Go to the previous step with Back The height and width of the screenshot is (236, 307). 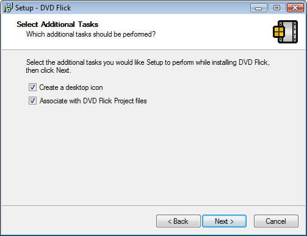[x=178, y=221]
